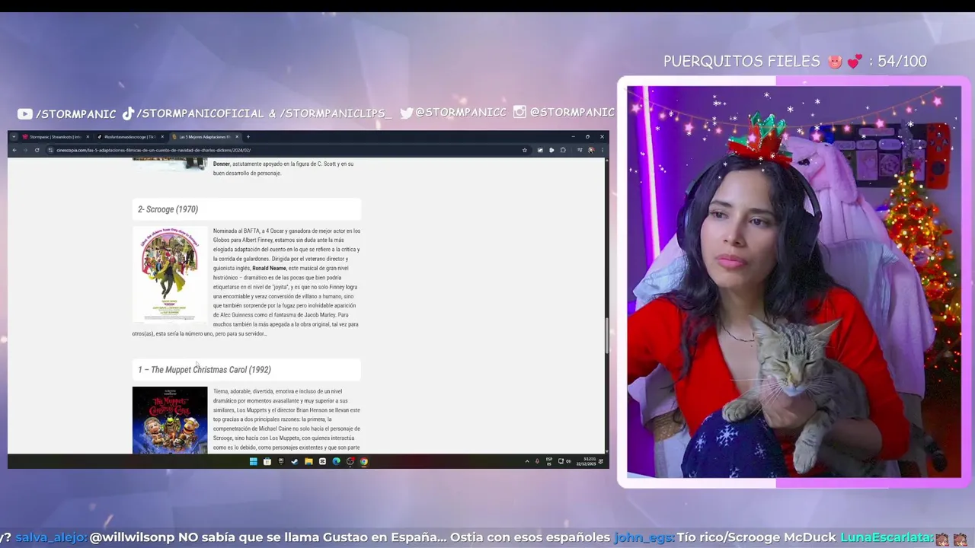Click the Muppet Christmas Carol poster
Screen dimensions: 975x548
pyautogui.click(x=170, y=420)
